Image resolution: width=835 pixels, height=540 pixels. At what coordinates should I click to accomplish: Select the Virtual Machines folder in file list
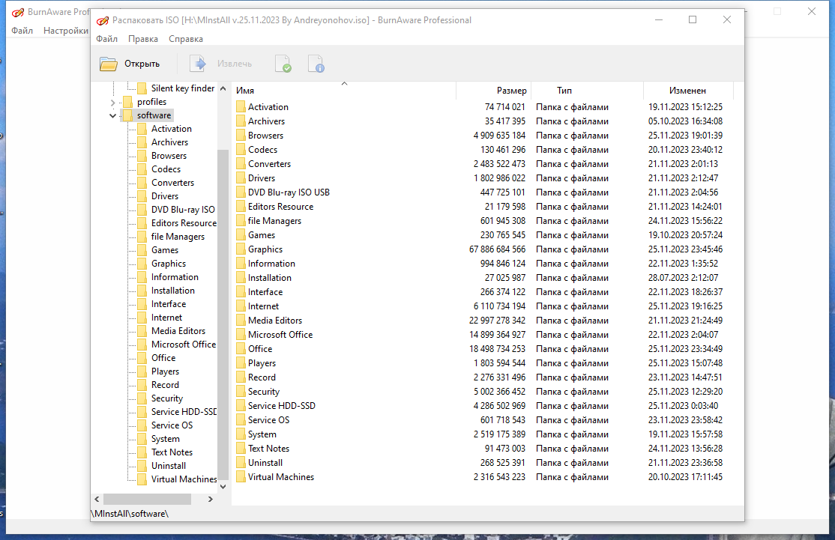click(280, 477)
